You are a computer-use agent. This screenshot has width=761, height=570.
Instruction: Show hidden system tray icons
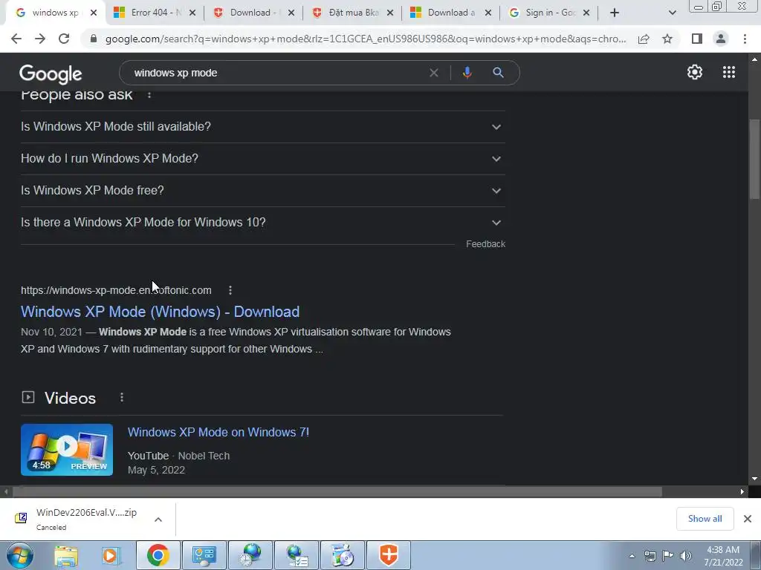tap(632, 556)
